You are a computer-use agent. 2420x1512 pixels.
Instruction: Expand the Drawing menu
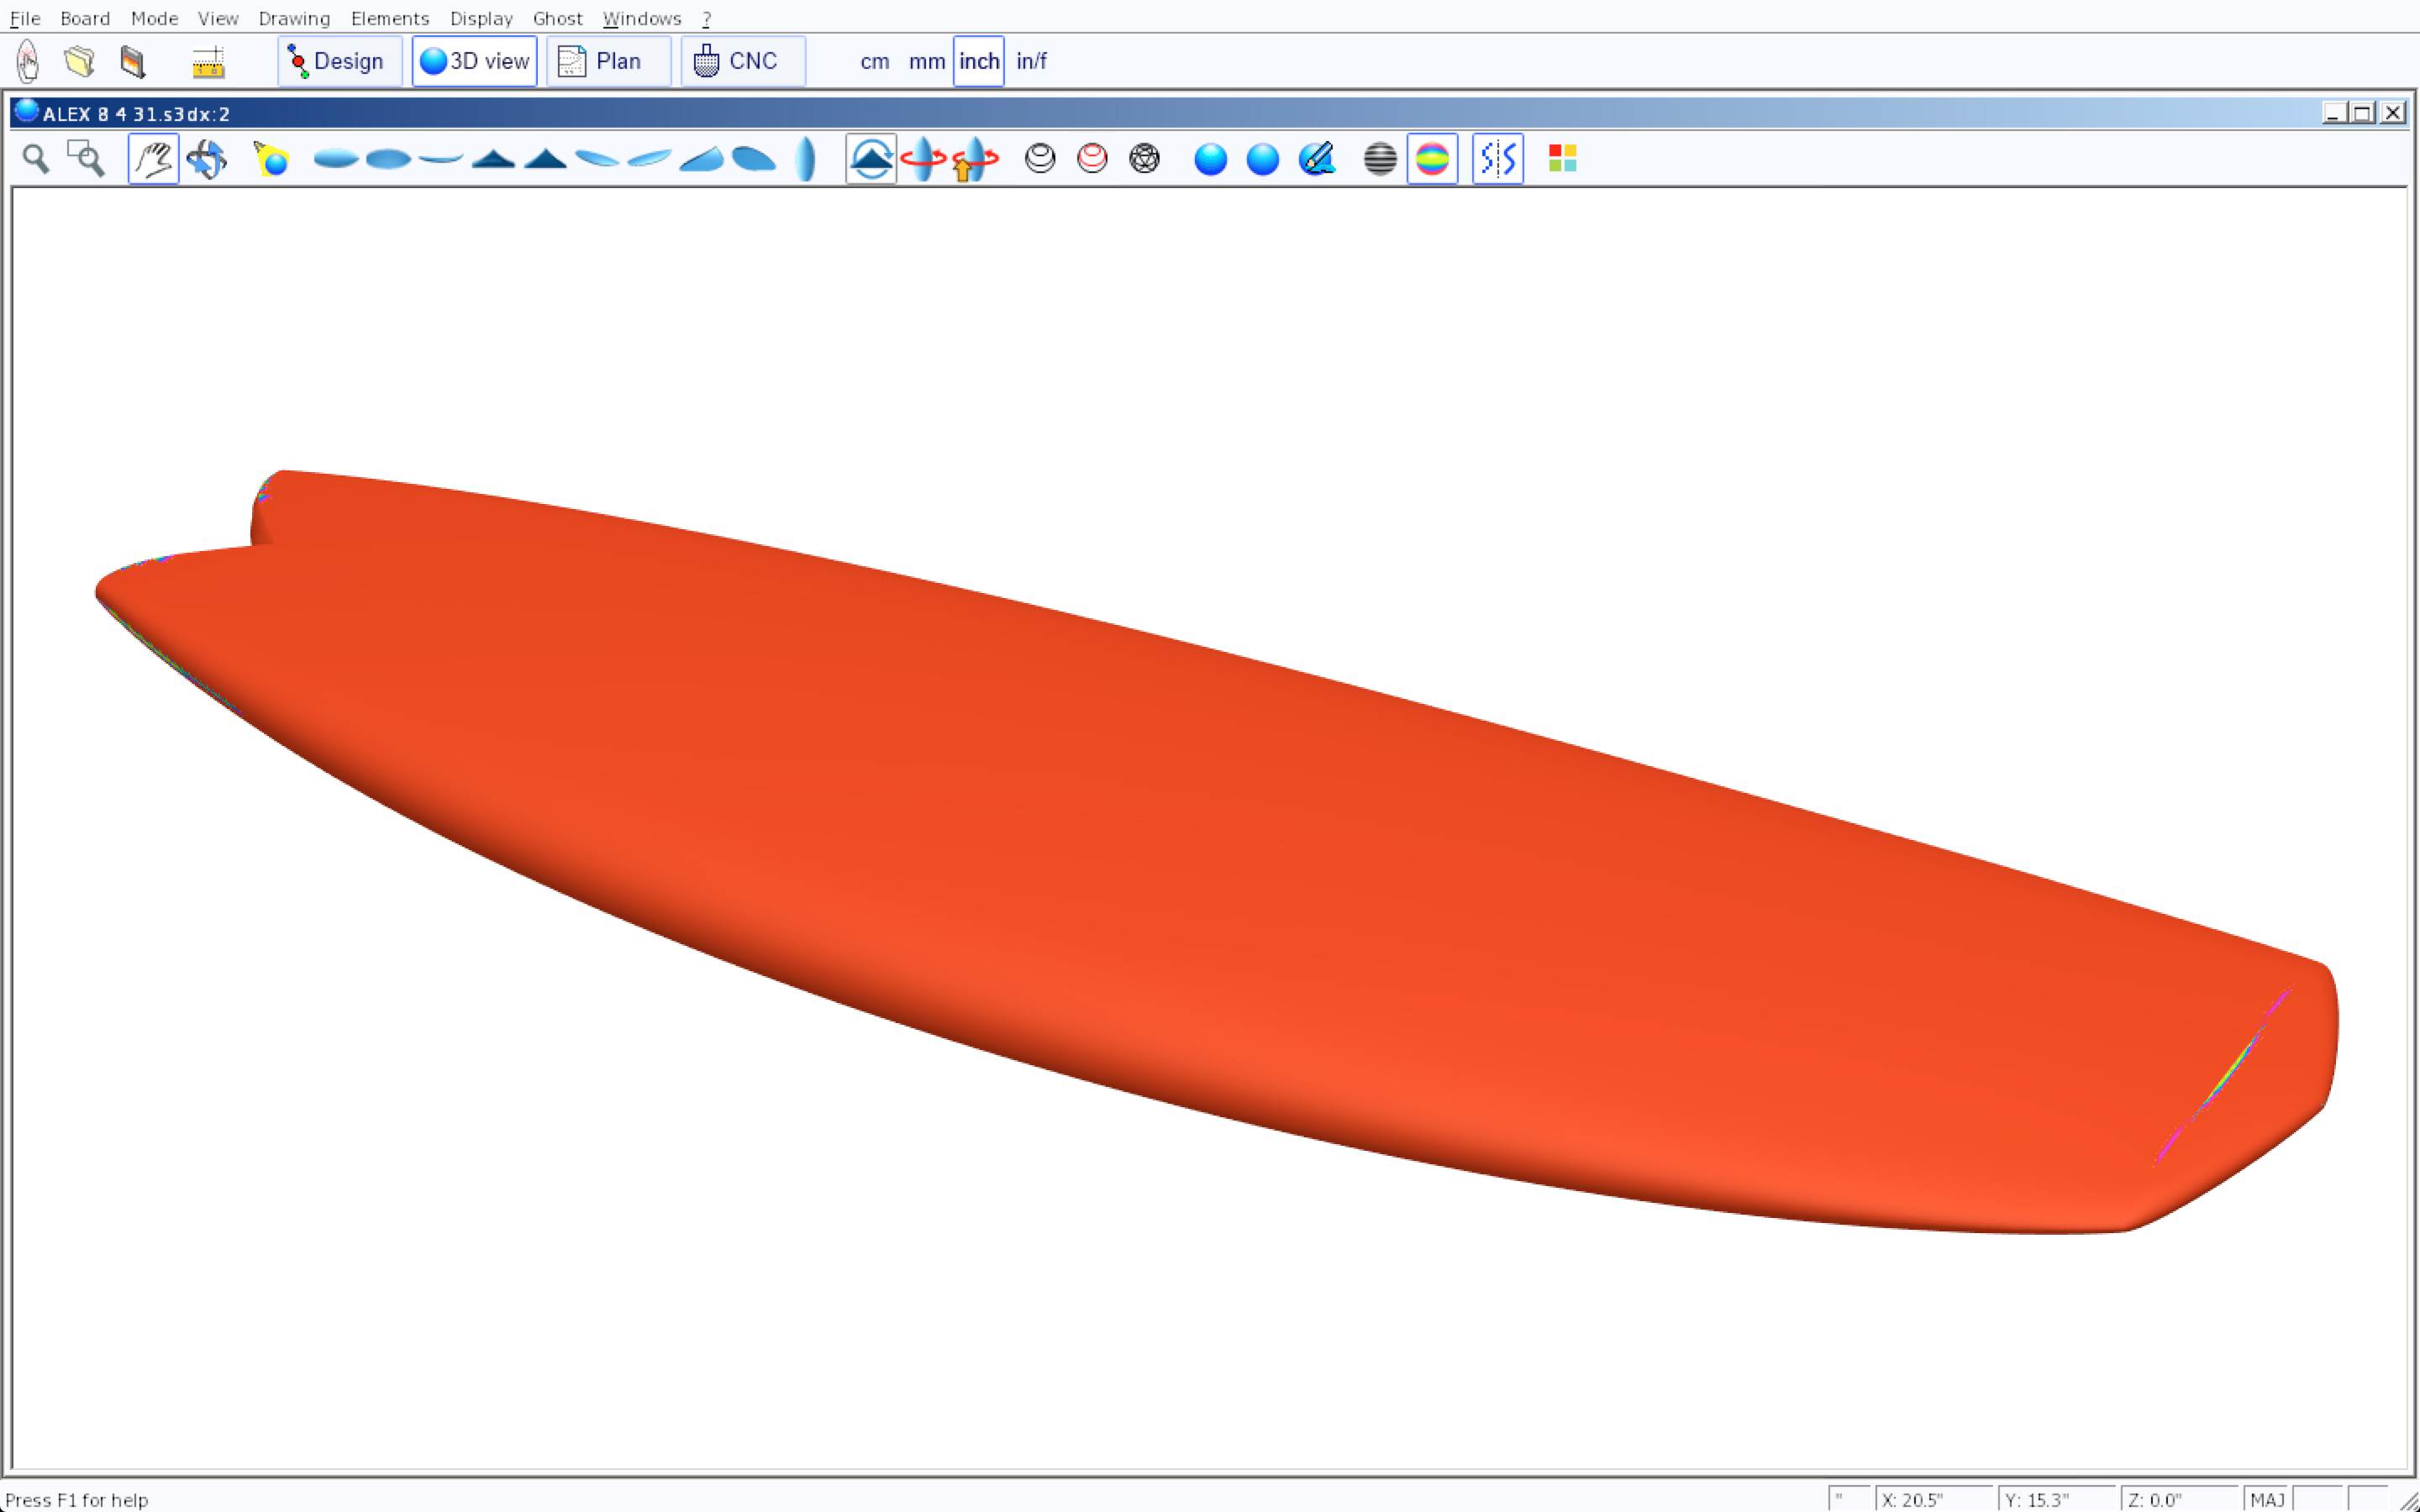pos(294,18)
